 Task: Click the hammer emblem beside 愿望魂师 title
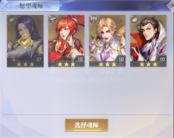click(x=4, y=5)
